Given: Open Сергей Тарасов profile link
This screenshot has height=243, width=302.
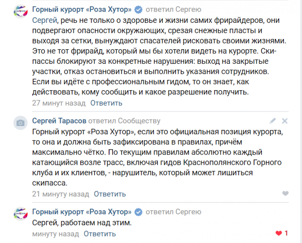Looking at the screenshot, I should pos(59,121).
